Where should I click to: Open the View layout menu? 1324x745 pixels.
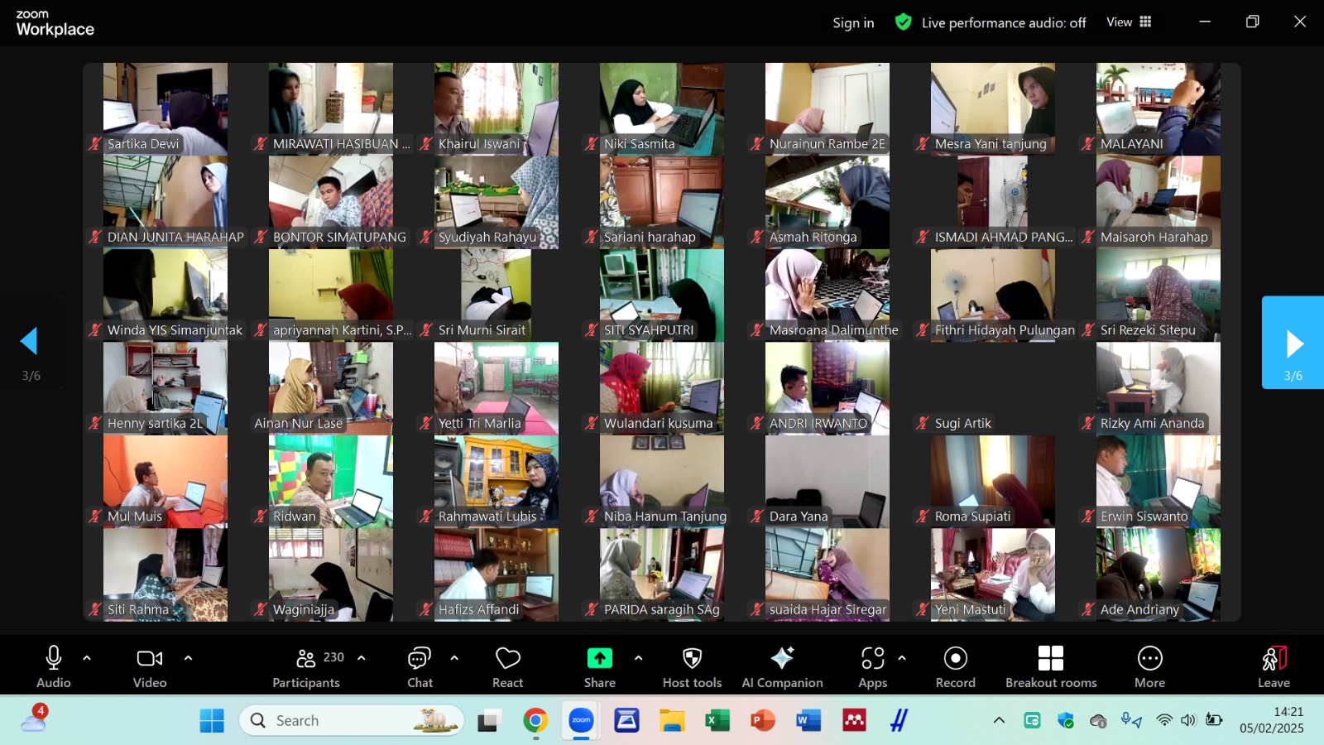click(1129, 22)
